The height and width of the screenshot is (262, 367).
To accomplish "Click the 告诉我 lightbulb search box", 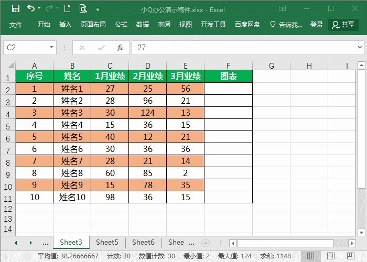I will pos(286,25).
